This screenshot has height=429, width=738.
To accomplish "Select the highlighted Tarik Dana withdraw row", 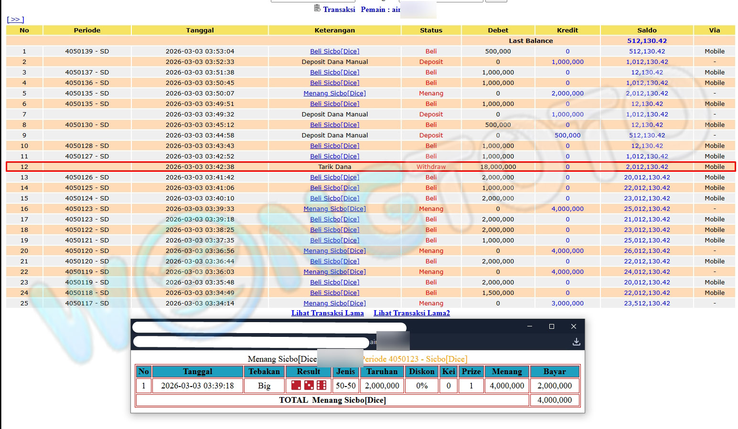I will point(334,167).
